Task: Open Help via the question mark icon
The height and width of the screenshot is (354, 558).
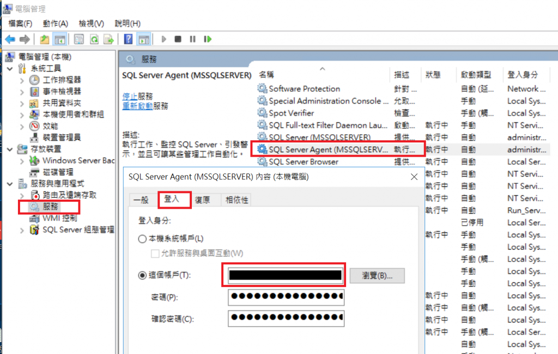Action: point(128,39)
